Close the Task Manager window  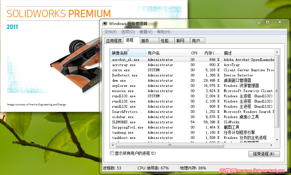click(x=280, y=22)
